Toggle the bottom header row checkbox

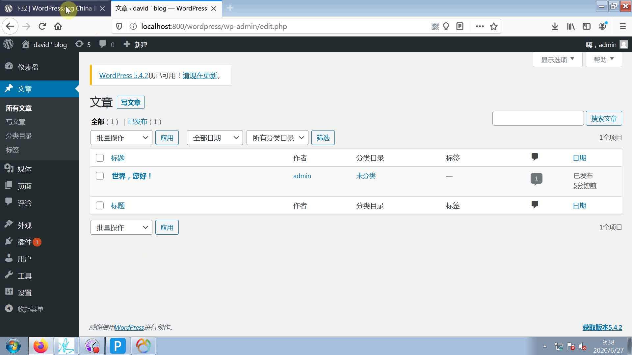[99, 205]
